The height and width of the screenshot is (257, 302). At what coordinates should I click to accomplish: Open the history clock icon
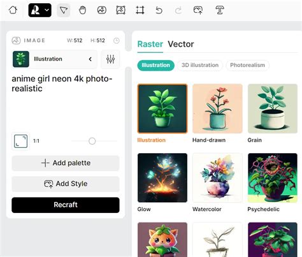pos(117,41)
